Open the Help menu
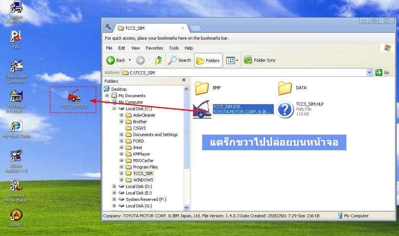 188,48
